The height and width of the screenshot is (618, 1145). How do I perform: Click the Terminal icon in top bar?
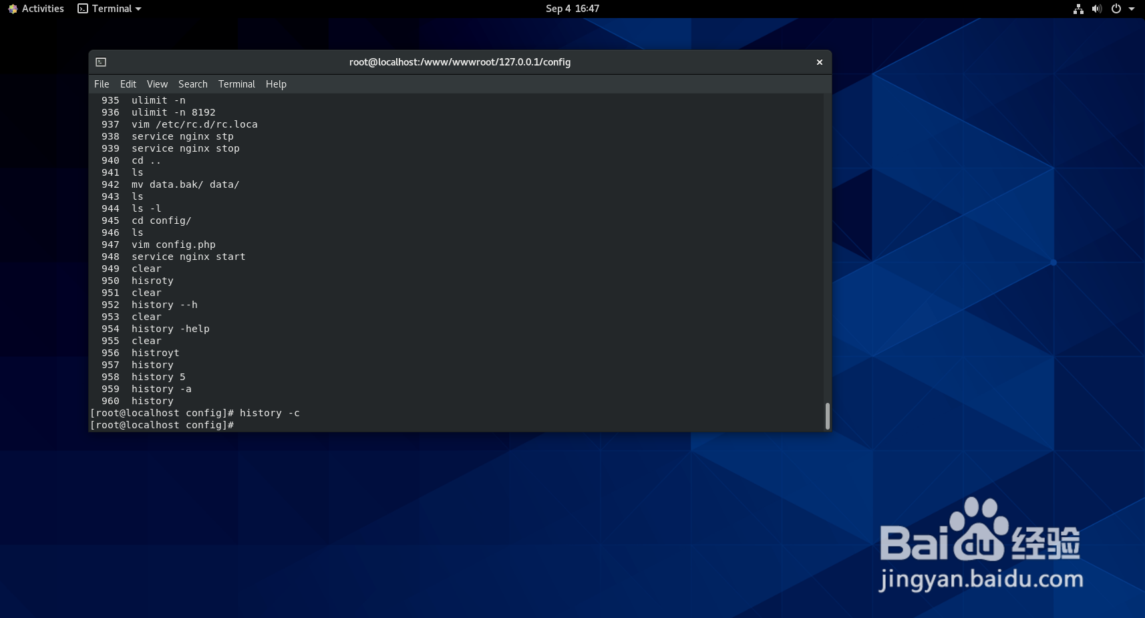pos(83,9)
